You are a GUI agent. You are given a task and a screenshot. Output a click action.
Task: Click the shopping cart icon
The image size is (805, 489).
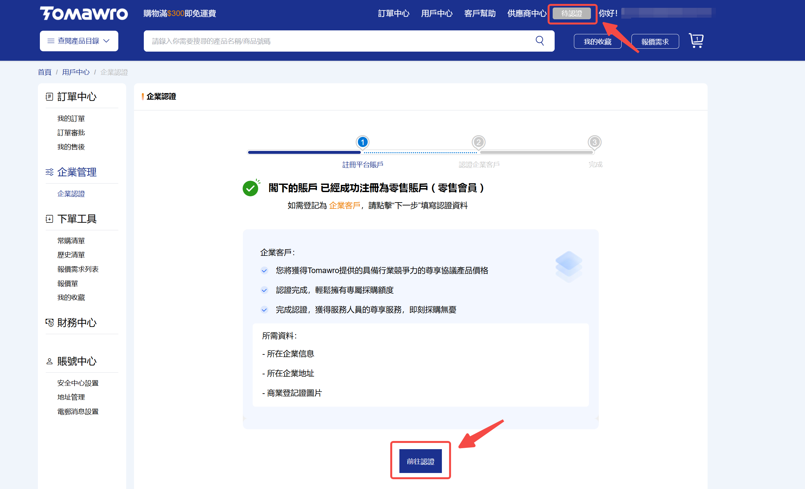pyautogui.click(x=696, y=41)
